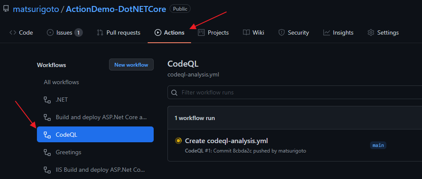Open the Create codeql-analysis.yml run

coord(226,141)
